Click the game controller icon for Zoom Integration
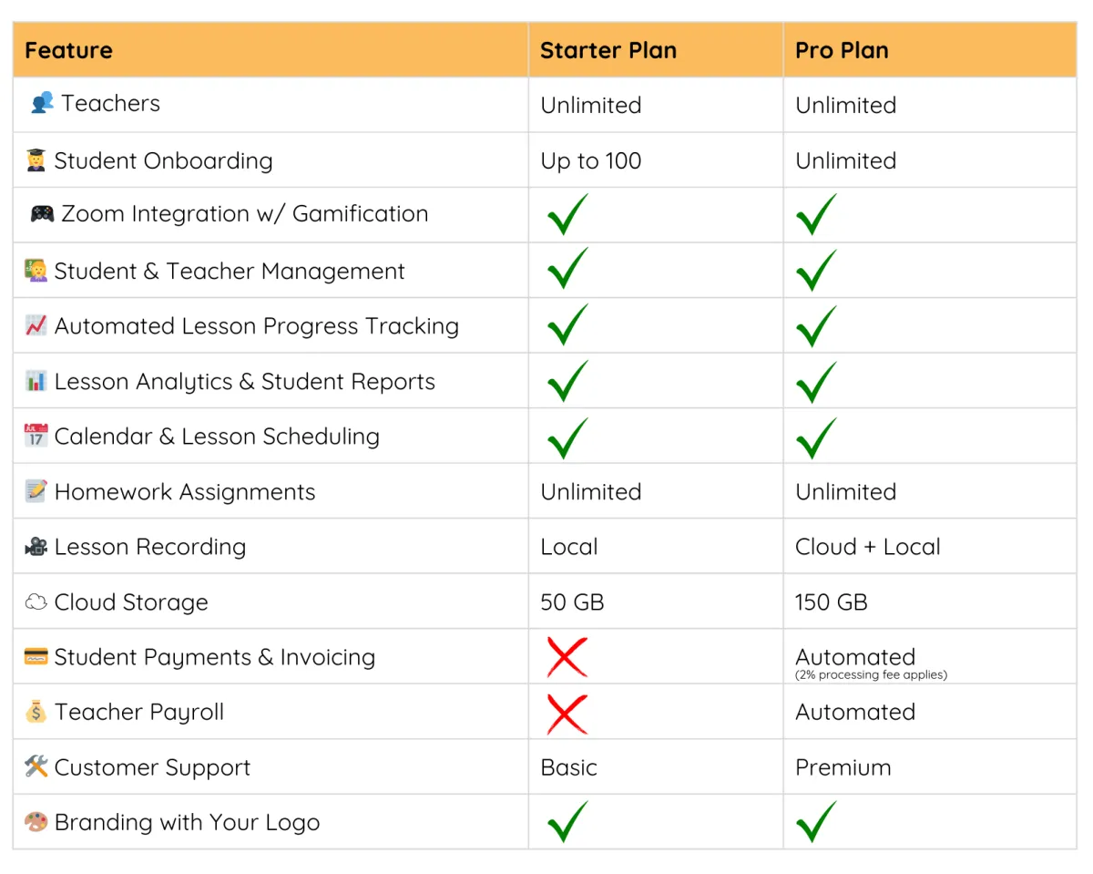This screenshot has width=1093, height=874. pyautogui.click(x=42, y=214)
